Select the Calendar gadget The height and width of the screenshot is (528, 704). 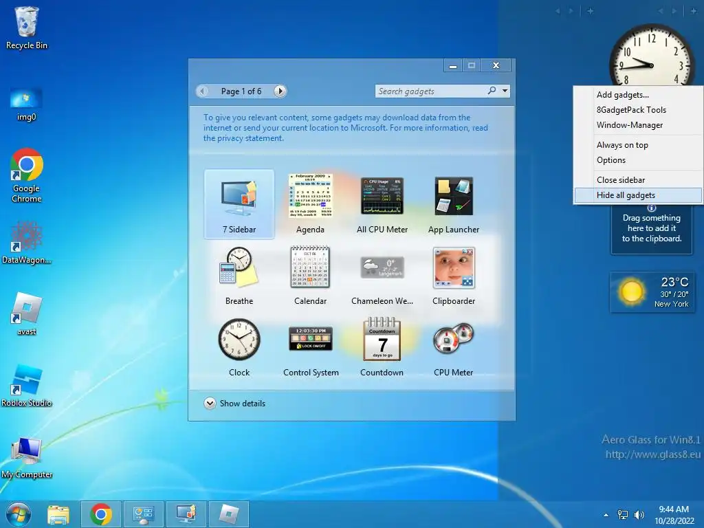point(310,276)
